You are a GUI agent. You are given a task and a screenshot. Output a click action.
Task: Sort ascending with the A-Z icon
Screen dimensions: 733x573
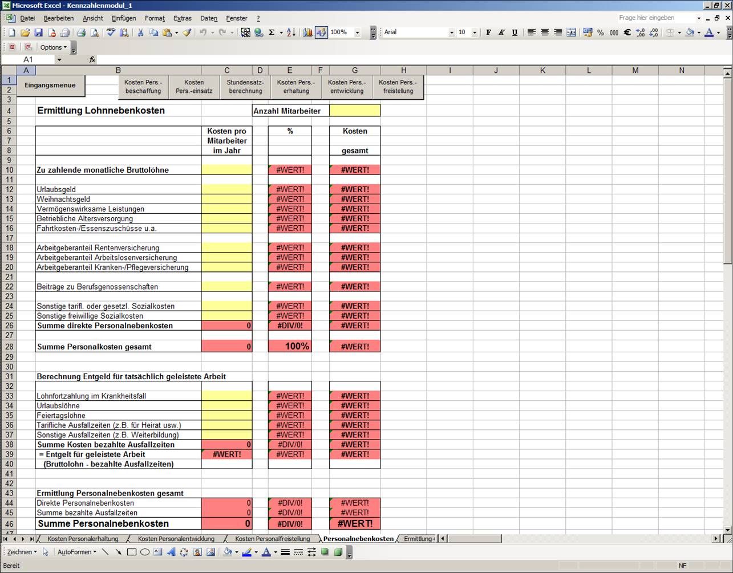(291, 32)
